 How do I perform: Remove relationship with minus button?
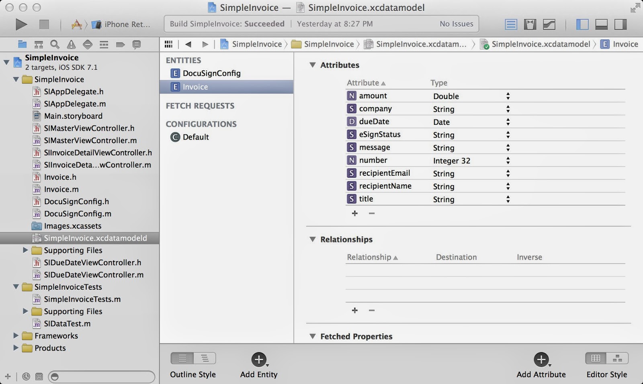click(x=372, y=310)
